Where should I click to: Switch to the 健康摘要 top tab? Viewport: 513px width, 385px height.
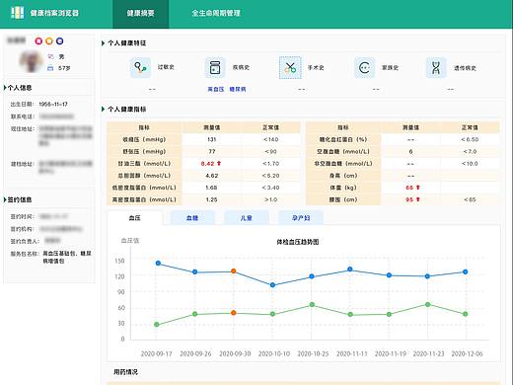(140, 13)
